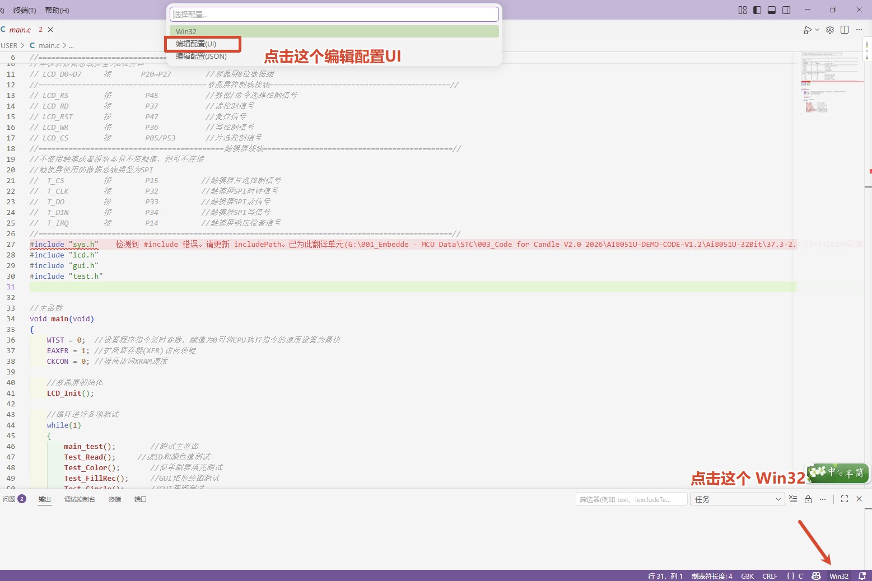This screenshot has width=872, height=581.
Task: Clear the output with clear-output icon
Action: pyautogui.click(x=793, y=499)
